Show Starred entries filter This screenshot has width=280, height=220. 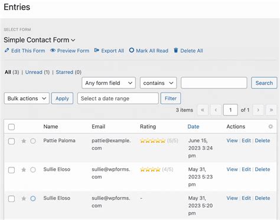pos(64,72)
